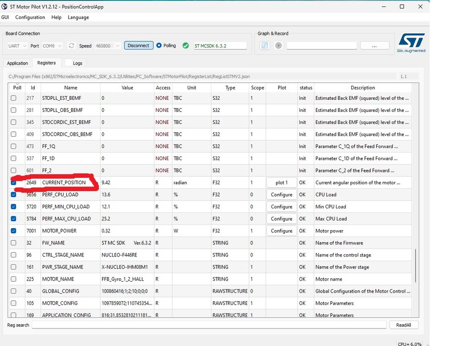463x346 pixels.
Task: Click the ST life.augmented logo
Action: tap(412, 43)
